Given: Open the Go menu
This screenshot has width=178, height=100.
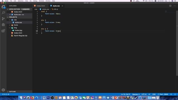Looking at the screenshot, I should tap(31, 1).
